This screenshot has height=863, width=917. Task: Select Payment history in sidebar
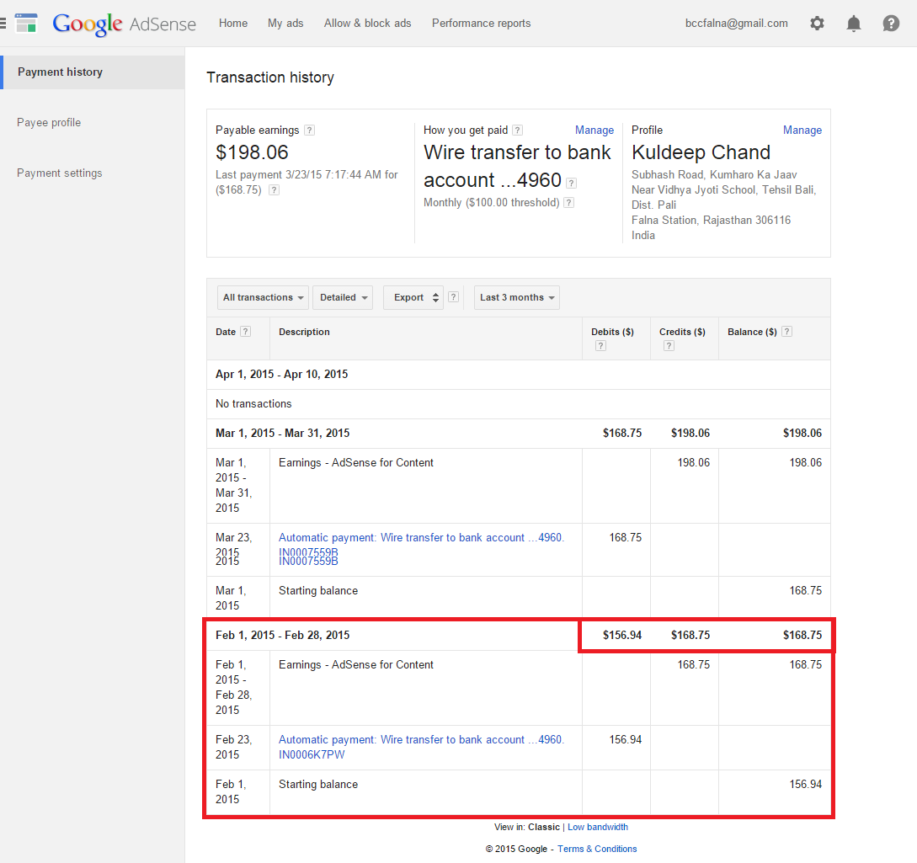(x=93, y=72)
